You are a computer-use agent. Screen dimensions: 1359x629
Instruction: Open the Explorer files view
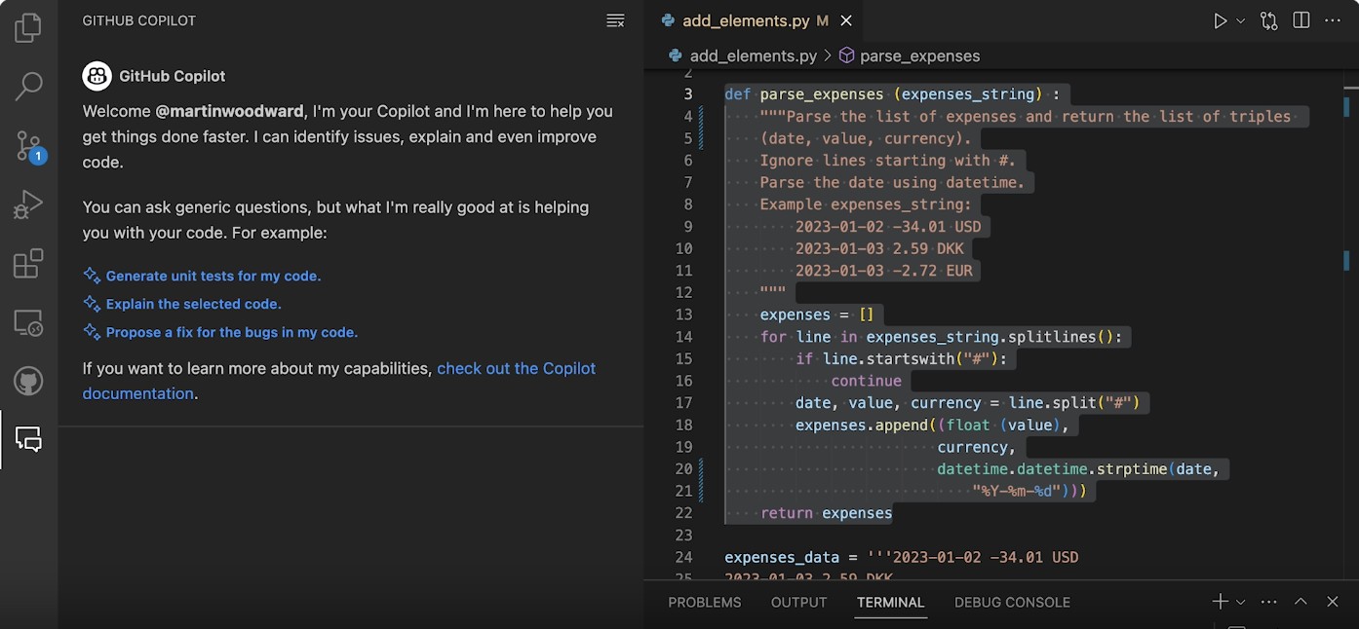coord(28,27)
